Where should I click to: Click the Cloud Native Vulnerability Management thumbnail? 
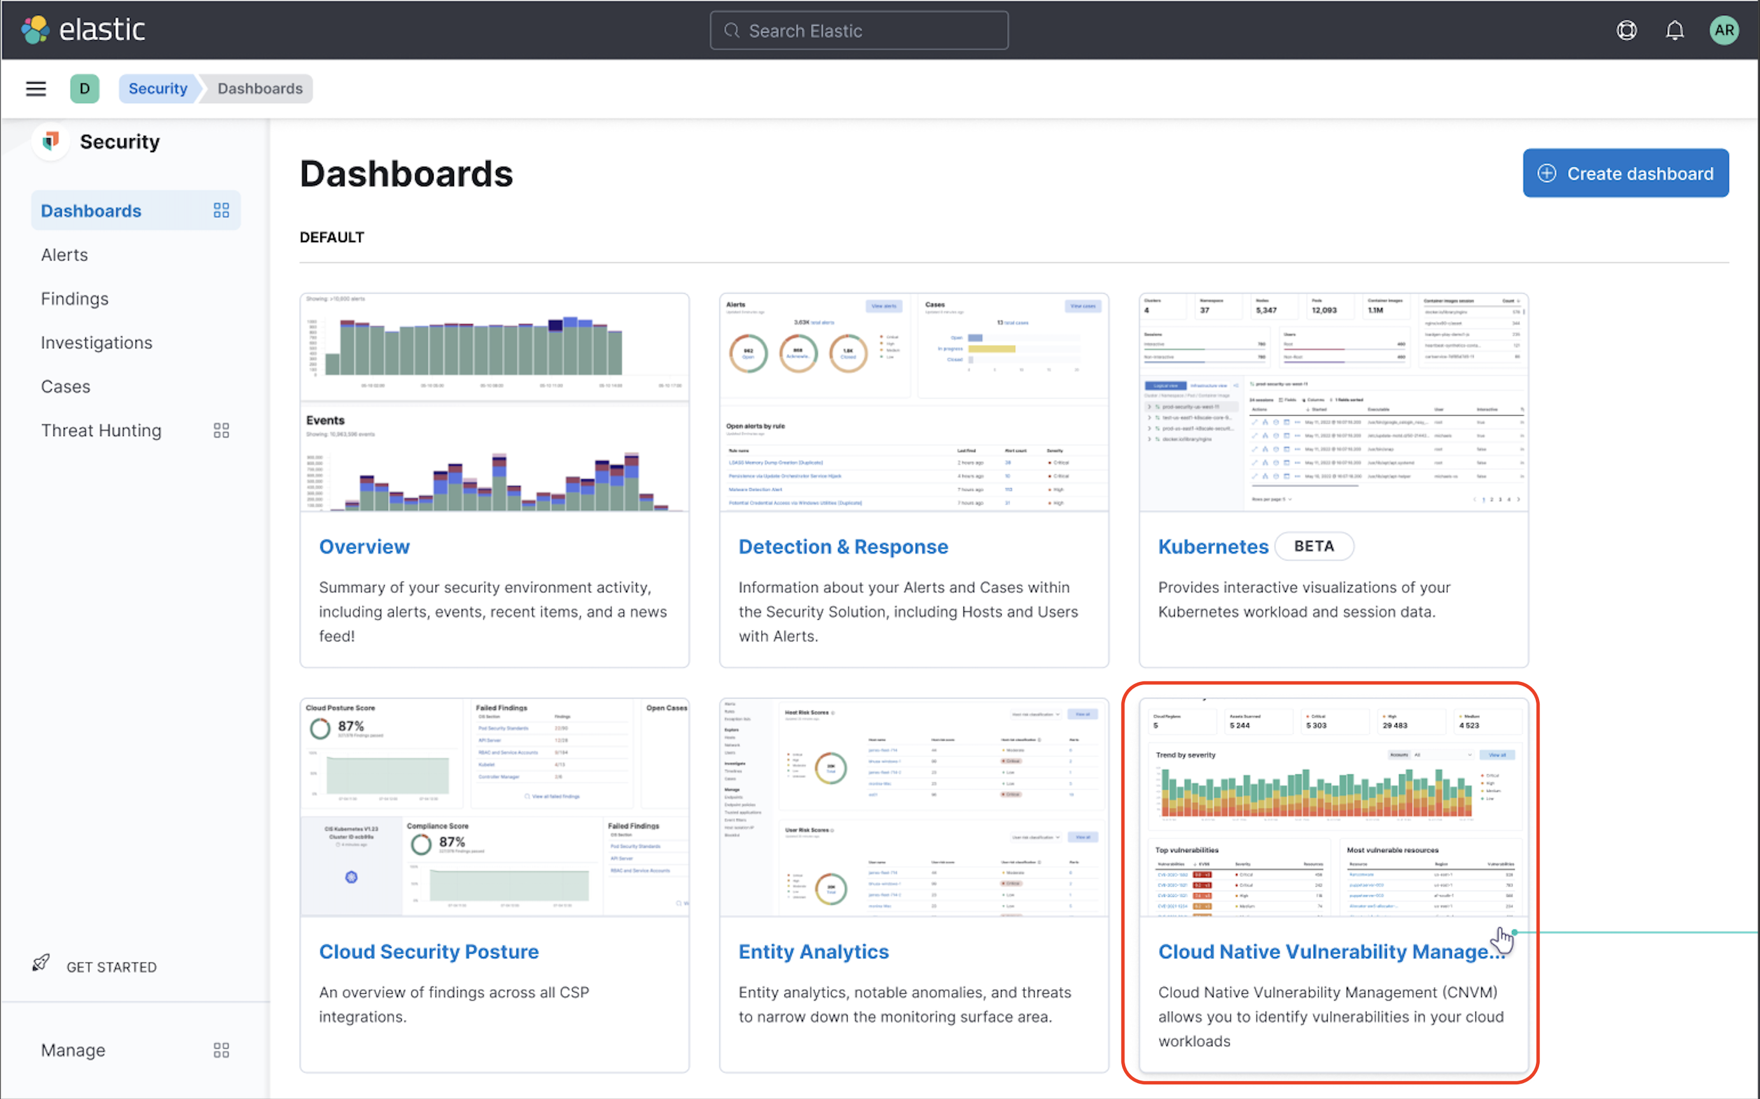click(x=1333, y=807)
